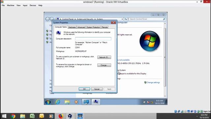Viewport: 211px width, 119px height.
Task: Click the arrow after System and Security in breadcrumb
Action: 95,19
